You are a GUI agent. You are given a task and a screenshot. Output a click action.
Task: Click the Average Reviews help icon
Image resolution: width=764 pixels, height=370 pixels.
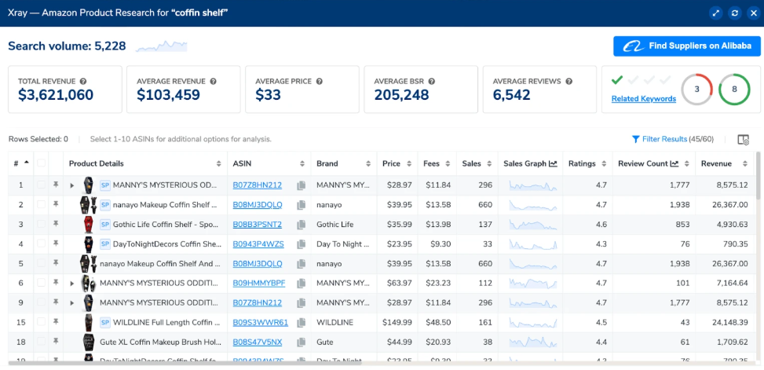(x=568, y=82)
